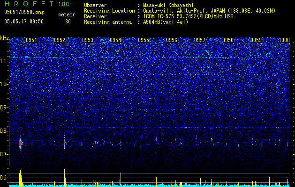295x187 pixels.
Task: Select the 1000 time marker
Action: click(284, 40)
